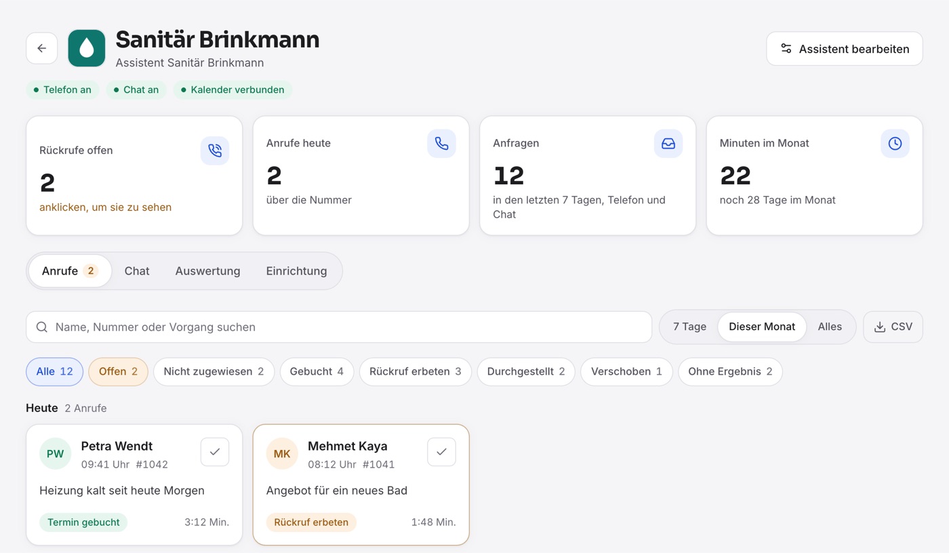
Task: Click the callback phone icon on Rückrufe offen
Action: tap(215, 150)
